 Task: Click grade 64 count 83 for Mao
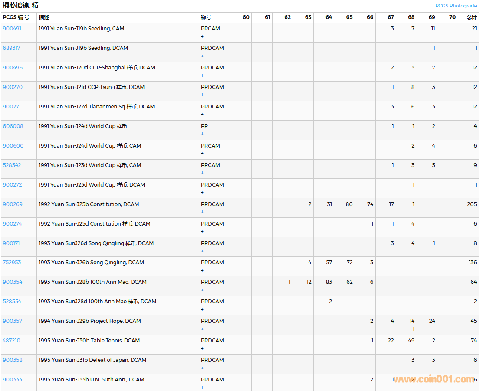[329, 282]
